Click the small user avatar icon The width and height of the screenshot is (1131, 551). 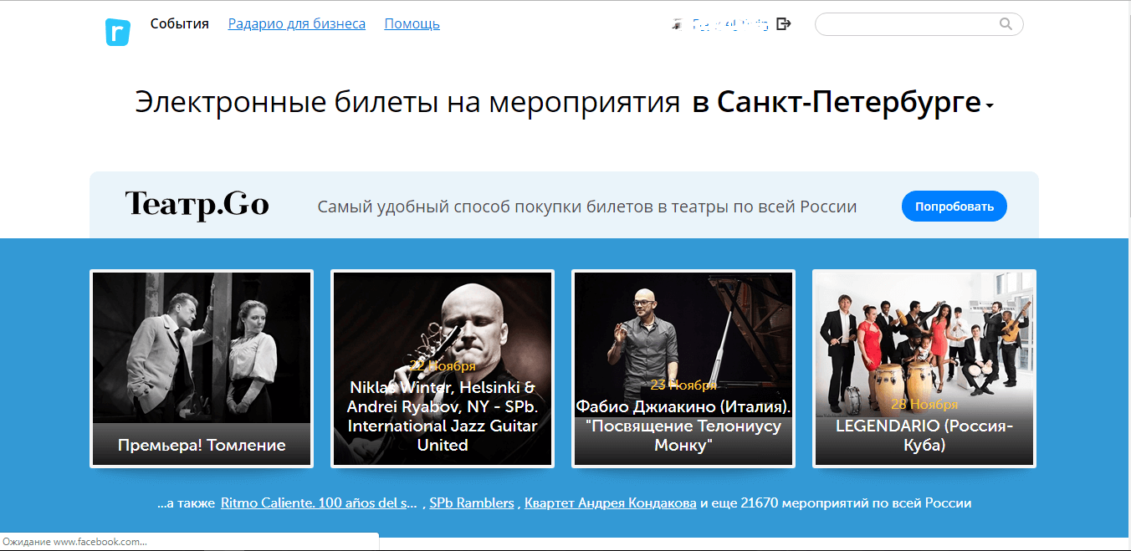[676, 25]
